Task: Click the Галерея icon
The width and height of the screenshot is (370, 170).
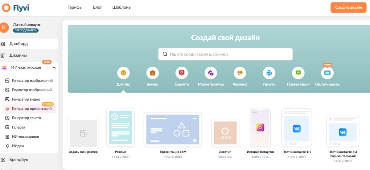Action: point(7,127)
